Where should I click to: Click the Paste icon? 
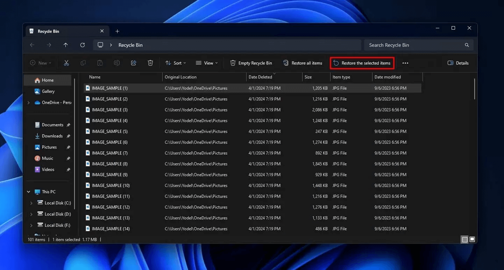(x=100, y=63)
